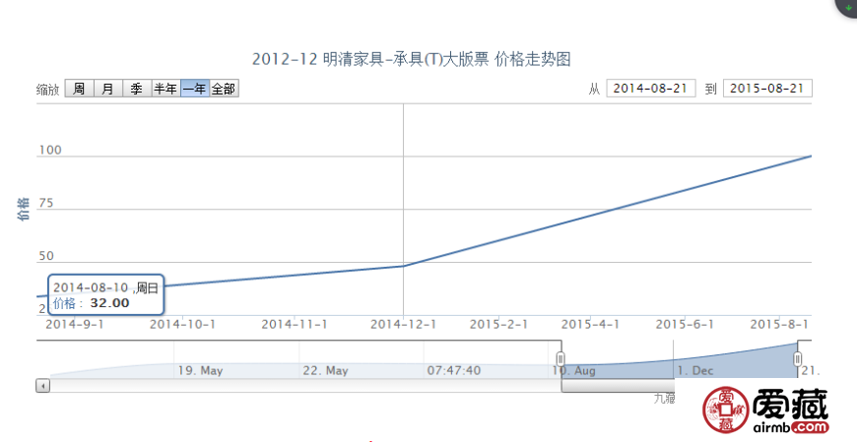Click the y-axis value 100

pos(49,151)
